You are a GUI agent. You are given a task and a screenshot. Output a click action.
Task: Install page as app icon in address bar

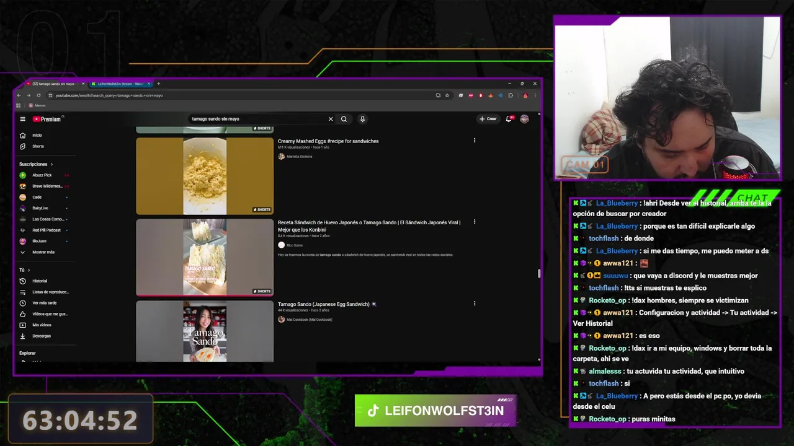[x=438, y=95]
